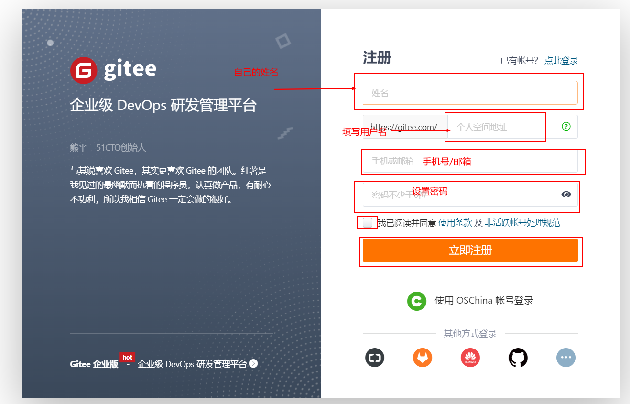
Task: Click the green question mark help icon
Action: 566,127
